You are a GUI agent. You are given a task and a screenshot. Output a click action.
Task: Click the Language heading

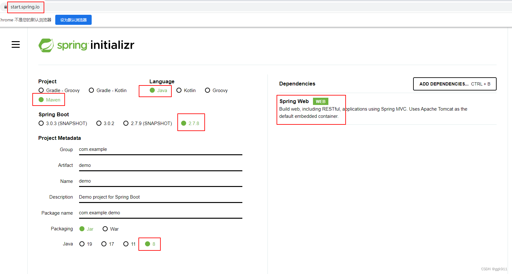(x=162, y=81)
